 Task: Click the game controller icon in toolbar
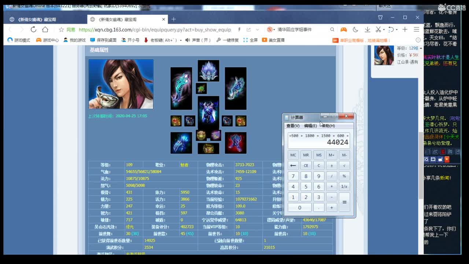coord(343,29)
